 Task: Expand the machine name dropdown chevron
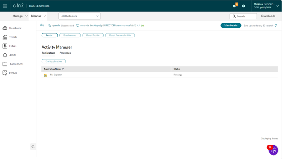138,26
